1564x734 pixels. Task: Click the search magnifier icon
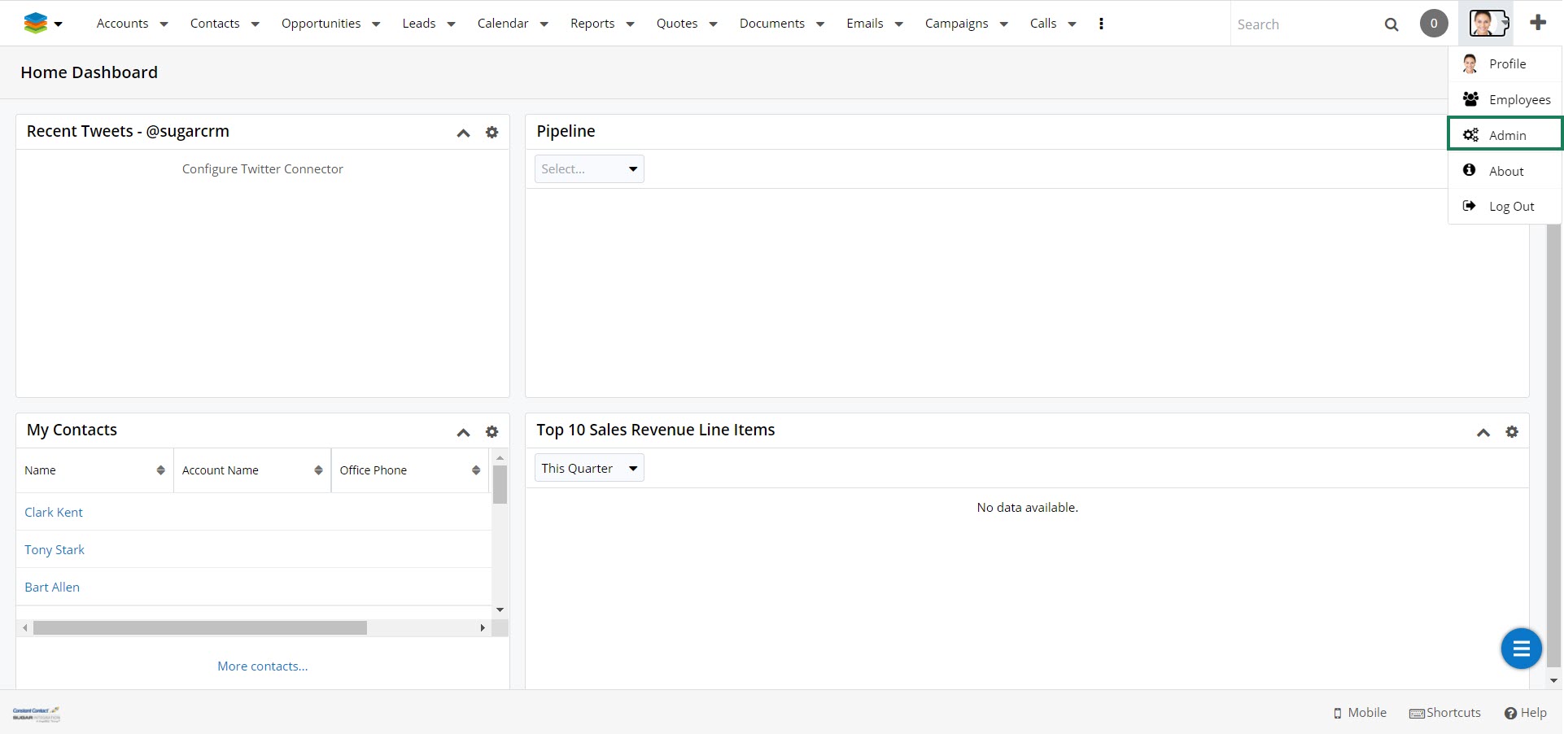(1391, 24)
